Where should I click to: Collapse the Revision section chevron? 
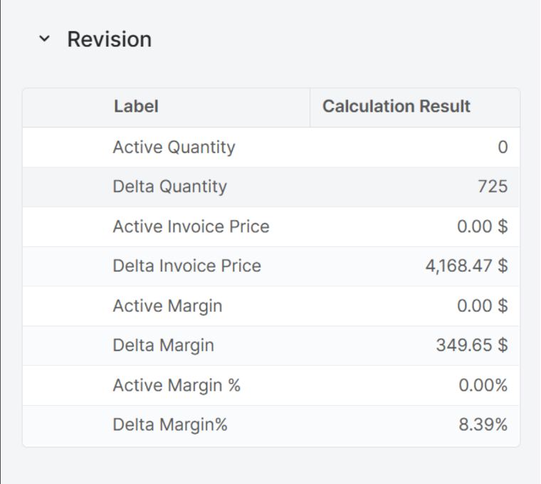(45, 39)
